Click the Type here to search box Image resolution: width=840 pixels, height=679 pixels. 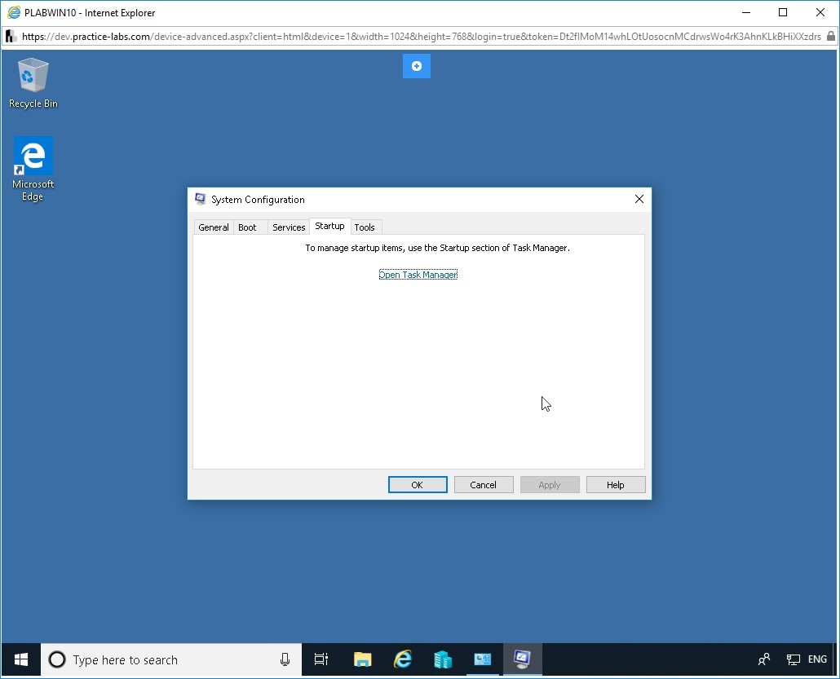(x=171, y=659)
